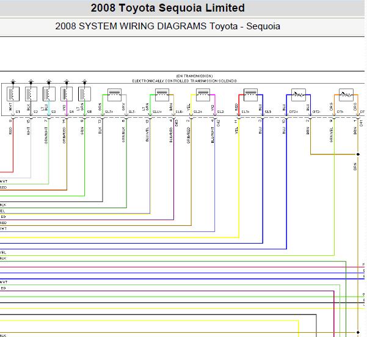Click the BLU/RED wire label below SLU-

171,134
